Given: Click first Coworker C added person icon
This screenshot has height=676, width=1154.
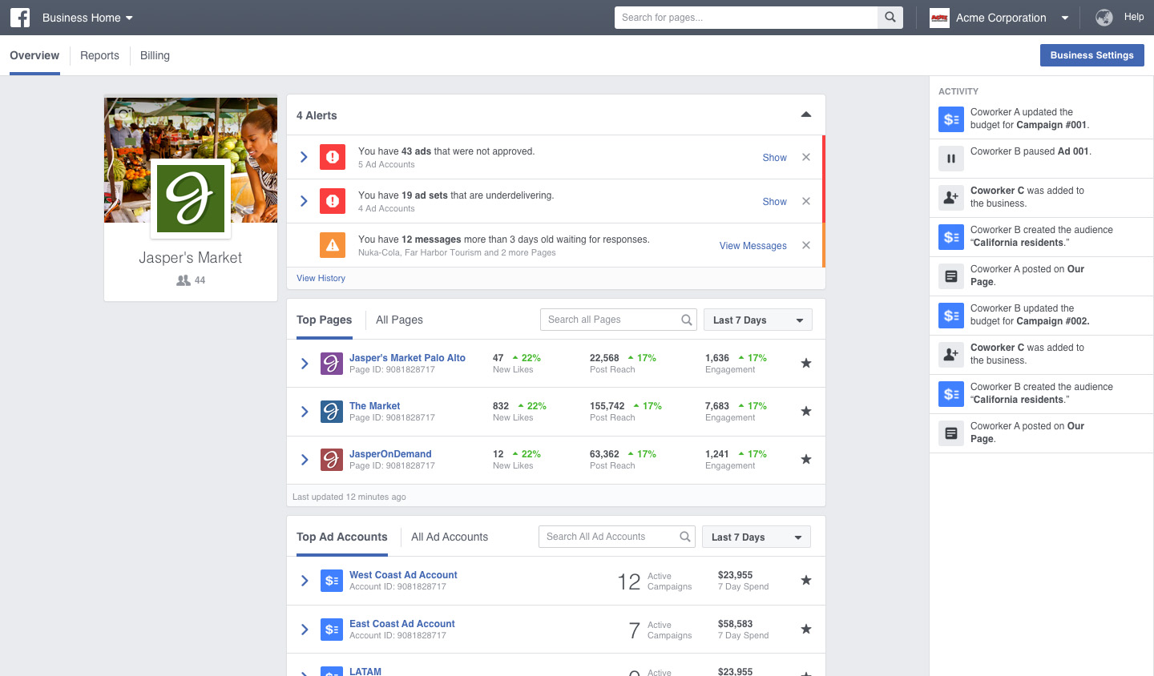Looking at the screenshot, I should click(951, 198).
